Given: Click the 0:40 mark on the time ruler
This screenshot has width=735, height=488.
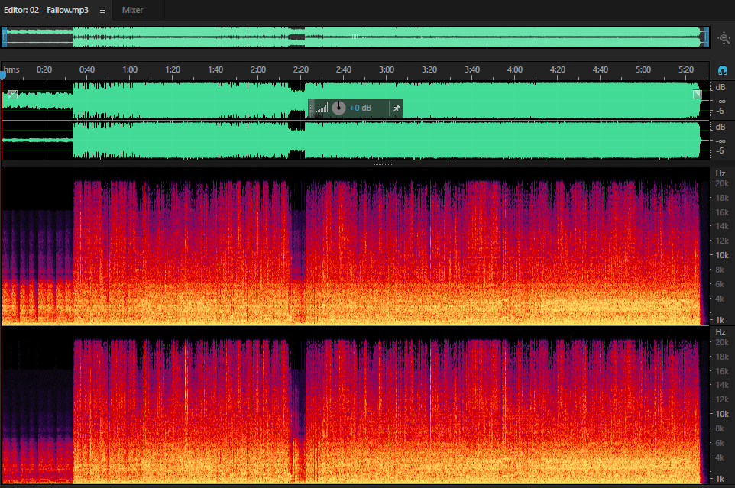Looking at the screenshot, I should coord(87,69).
